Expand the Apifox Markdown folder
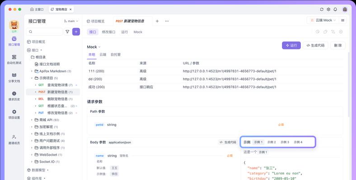The width and height of the screenshot is (356, 180). [x=32, y=71]
